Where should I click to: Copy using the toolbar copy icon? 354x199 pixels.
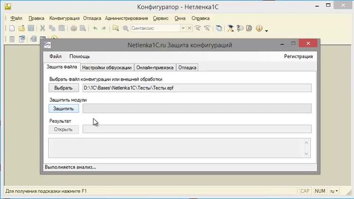pyautogui.click(x=52, y=28)
